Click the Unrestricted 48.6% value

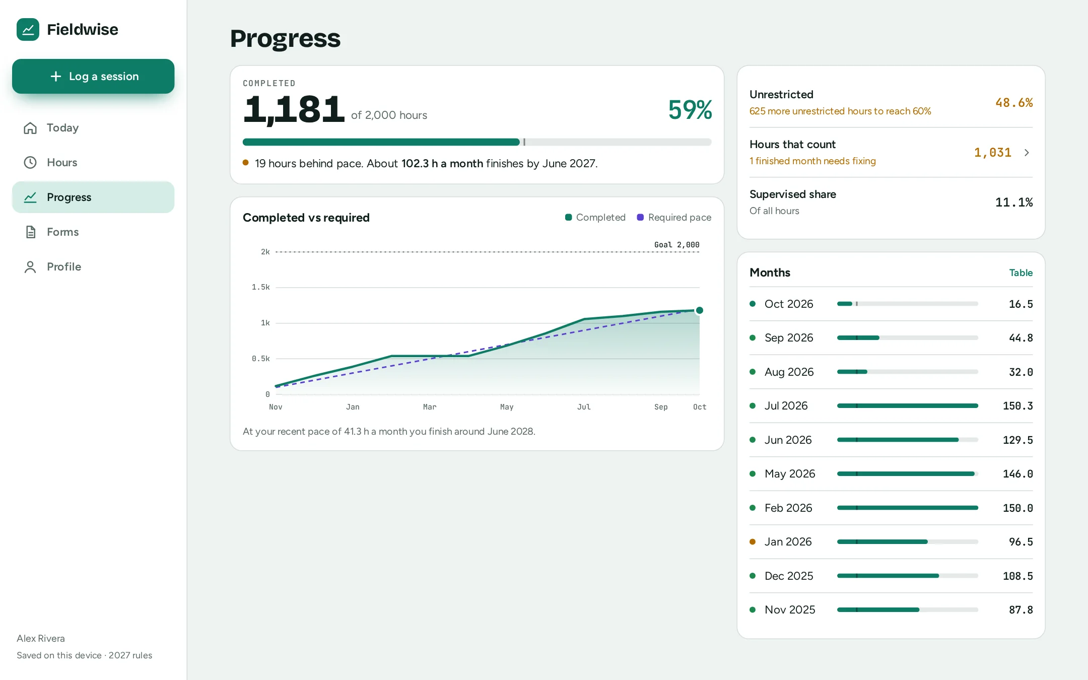[x=1013, y=103]
